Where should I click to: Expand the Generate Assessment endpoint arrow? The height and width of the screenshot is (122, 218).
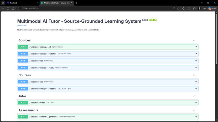(x=196, y=117)
